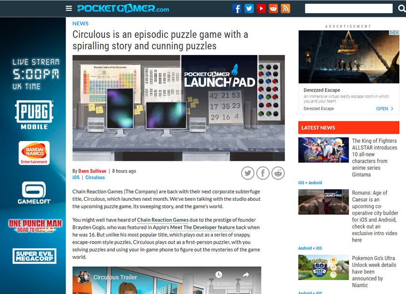406x294 pixels.
Task: Share article via round Facebook icon
Action: (x=263, y=173)
